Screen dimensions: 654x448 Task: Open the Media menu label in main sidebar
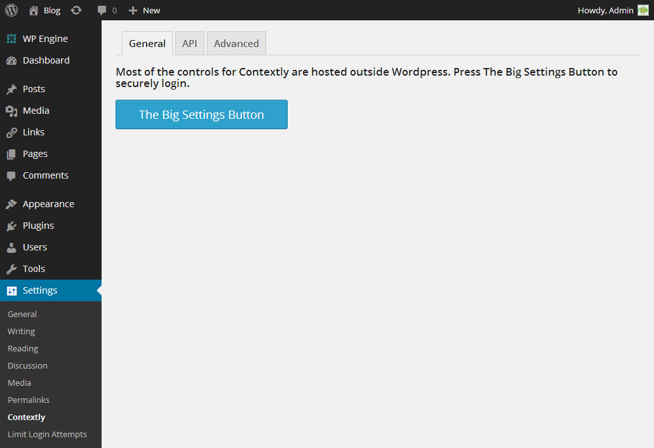coord(36,111)
